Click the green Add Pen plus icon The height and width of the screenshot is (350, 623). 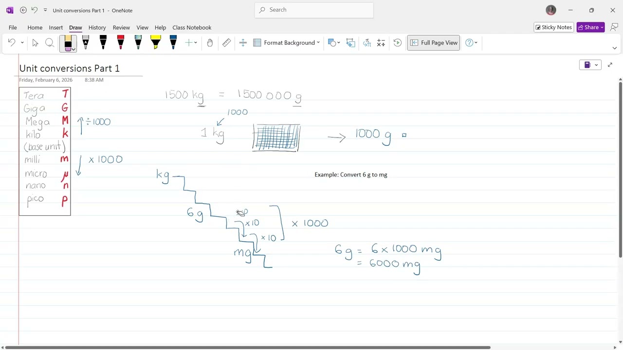[188, 43]
